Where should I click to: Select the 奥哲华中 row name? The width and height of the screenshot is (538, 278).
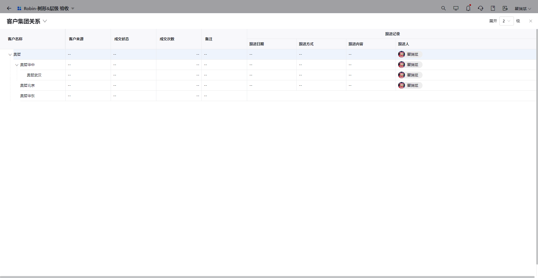[27, 65]
